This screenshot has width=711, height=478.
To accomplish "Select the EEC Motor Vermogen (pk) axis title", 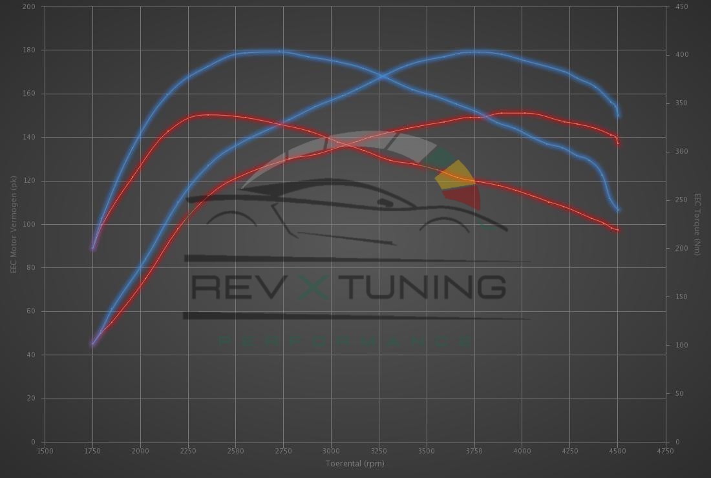I will (x=14, y=224).
